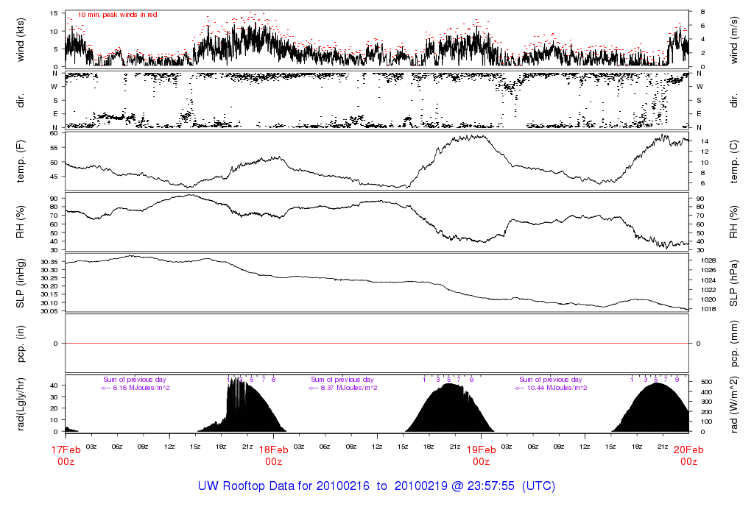The image size is (754, 515).
Task: Click the 17Feb 00z date label
Action: 66,455
